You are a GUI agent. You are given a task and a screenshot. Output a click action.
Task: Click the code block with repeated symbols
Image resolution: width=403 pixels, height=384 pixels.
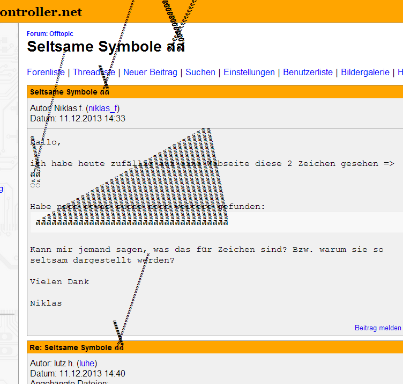(217, 222)
